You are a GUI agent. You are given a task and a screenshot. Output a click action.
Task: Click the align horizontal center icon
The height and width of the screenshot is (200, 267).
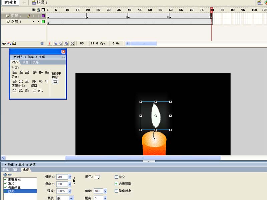click(21, 72)
